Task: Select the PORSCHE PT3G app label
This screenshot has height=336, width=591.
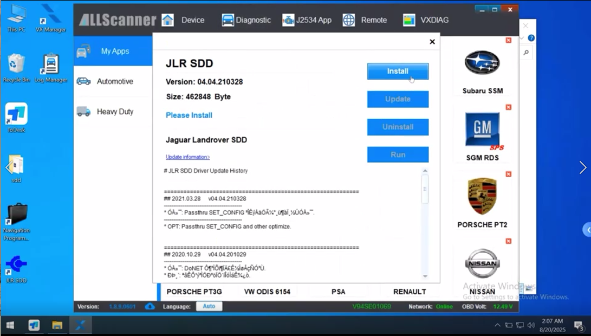Action: click(194, 292)
